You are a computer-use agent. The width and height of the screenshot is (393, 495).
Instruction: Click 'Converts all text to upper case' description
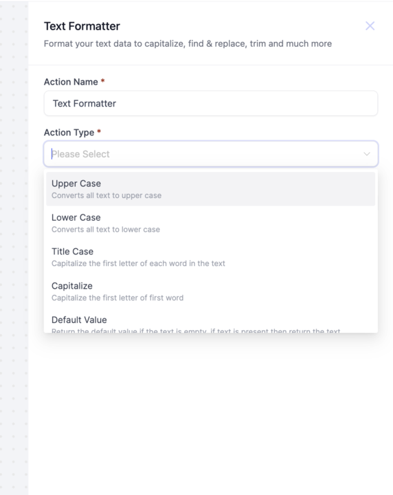[x=106, y=195]
